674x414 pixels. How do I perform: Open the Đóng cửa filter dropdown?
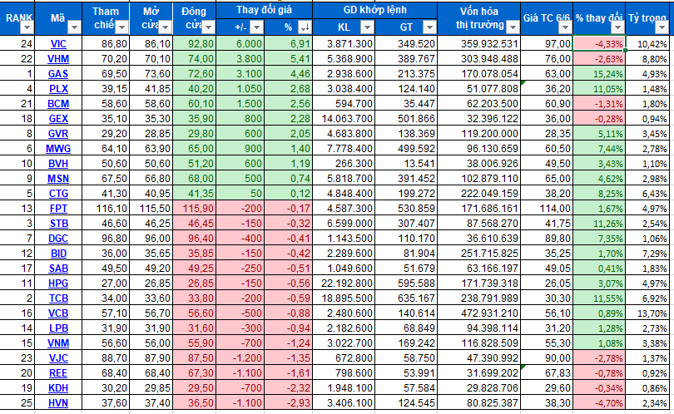click(x=209, y=27)
